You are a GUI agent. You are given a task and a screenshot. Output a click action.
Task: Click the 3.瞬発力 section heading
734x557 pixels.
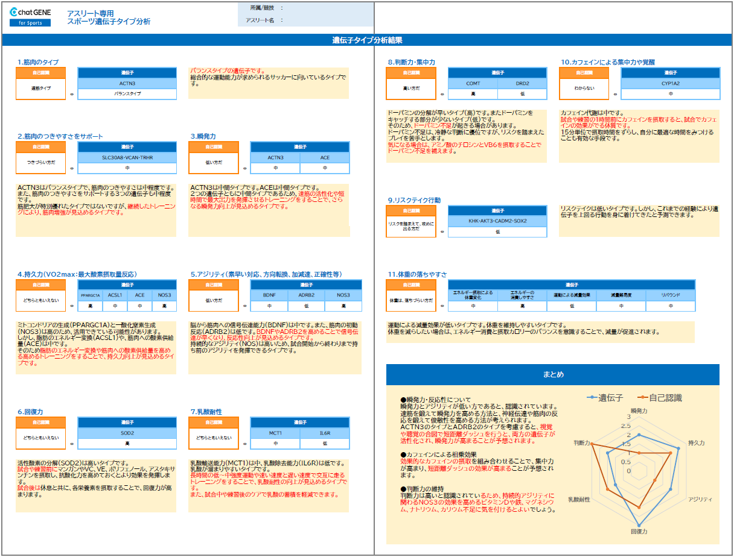(203, 136)
